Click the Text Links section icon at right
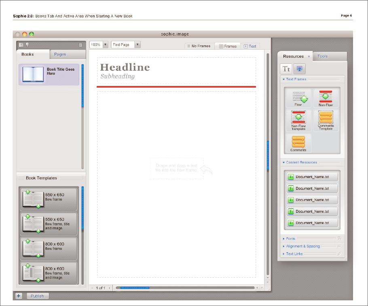The image size is (368, 306). (x=339, y=254)
